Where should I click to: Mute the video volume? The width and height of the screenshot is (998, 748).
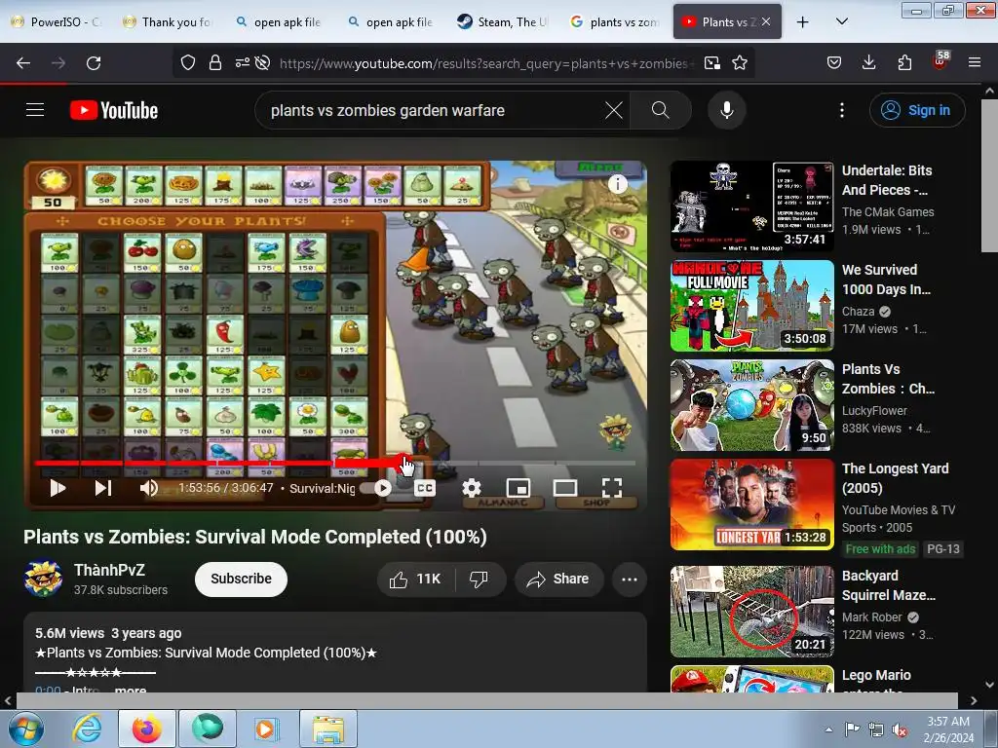pyautogui.click(x=149, y=488)
